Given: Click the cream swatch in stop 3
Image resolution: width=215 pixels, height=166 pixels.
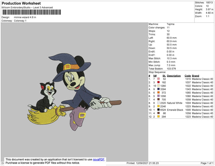Looking at the screenshot, I should [x=158, y=86].
